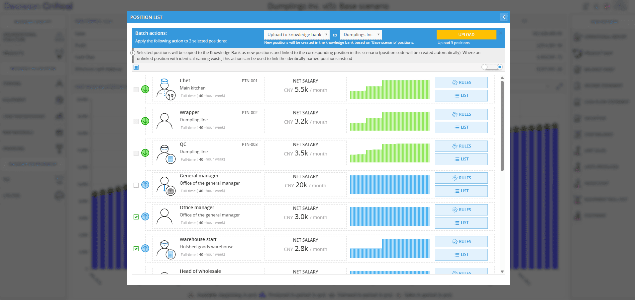Click the green download arrow beside Wrapper
This screenshot has height=300, width=635.
(145, 121)
